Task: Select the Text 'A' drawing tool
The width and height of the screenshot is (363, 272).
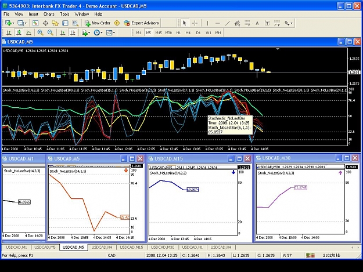Action: click(x=257, y=23)
